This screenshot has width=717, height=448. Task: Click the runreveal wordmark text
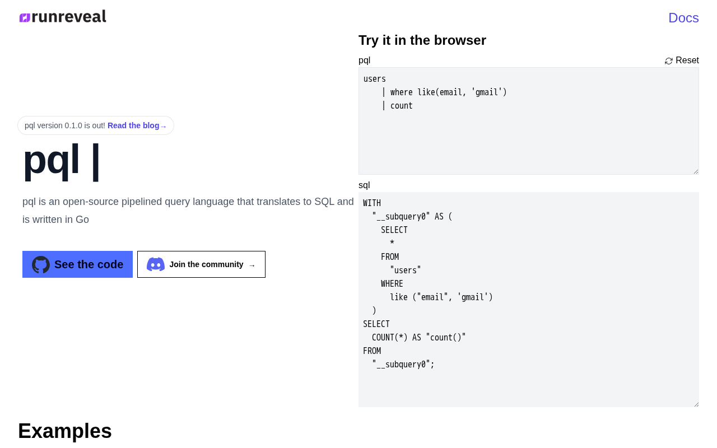point(69,17)
